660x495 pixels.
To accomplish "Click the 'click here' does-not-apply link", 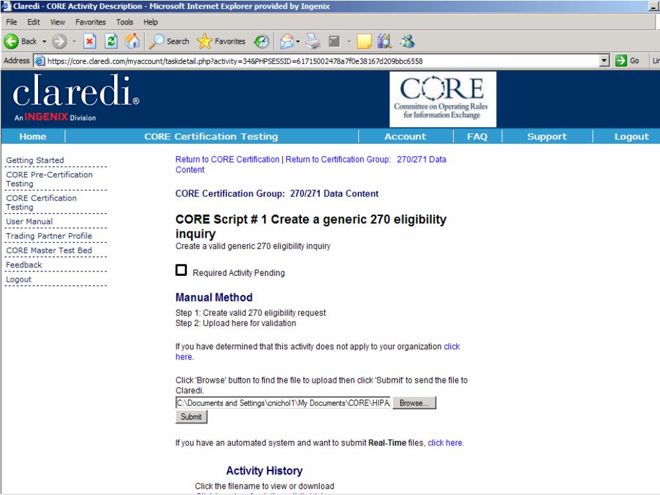I will [452, 346].
